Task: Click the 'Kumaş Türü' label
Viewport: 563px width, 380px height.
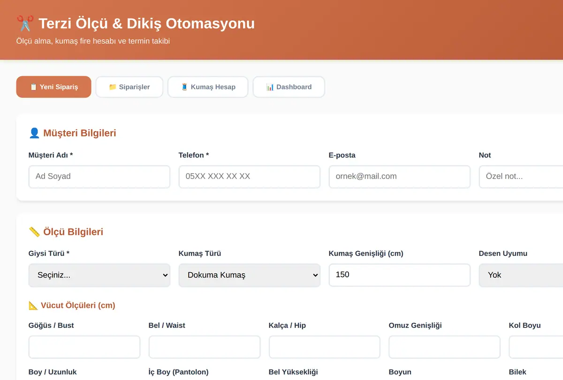Action: pyautogui.click(x=200, y=253)
